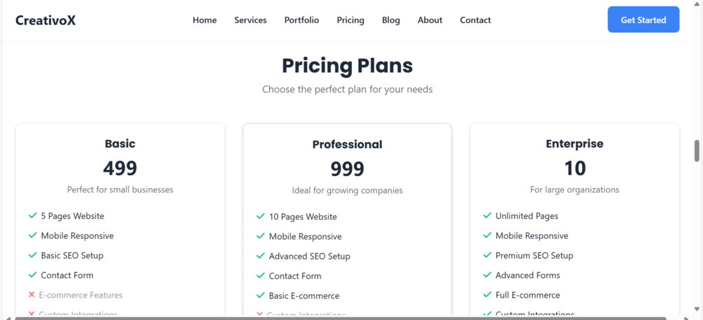Click the checkmark beside Advanced SEO Setup

(260, 256)
